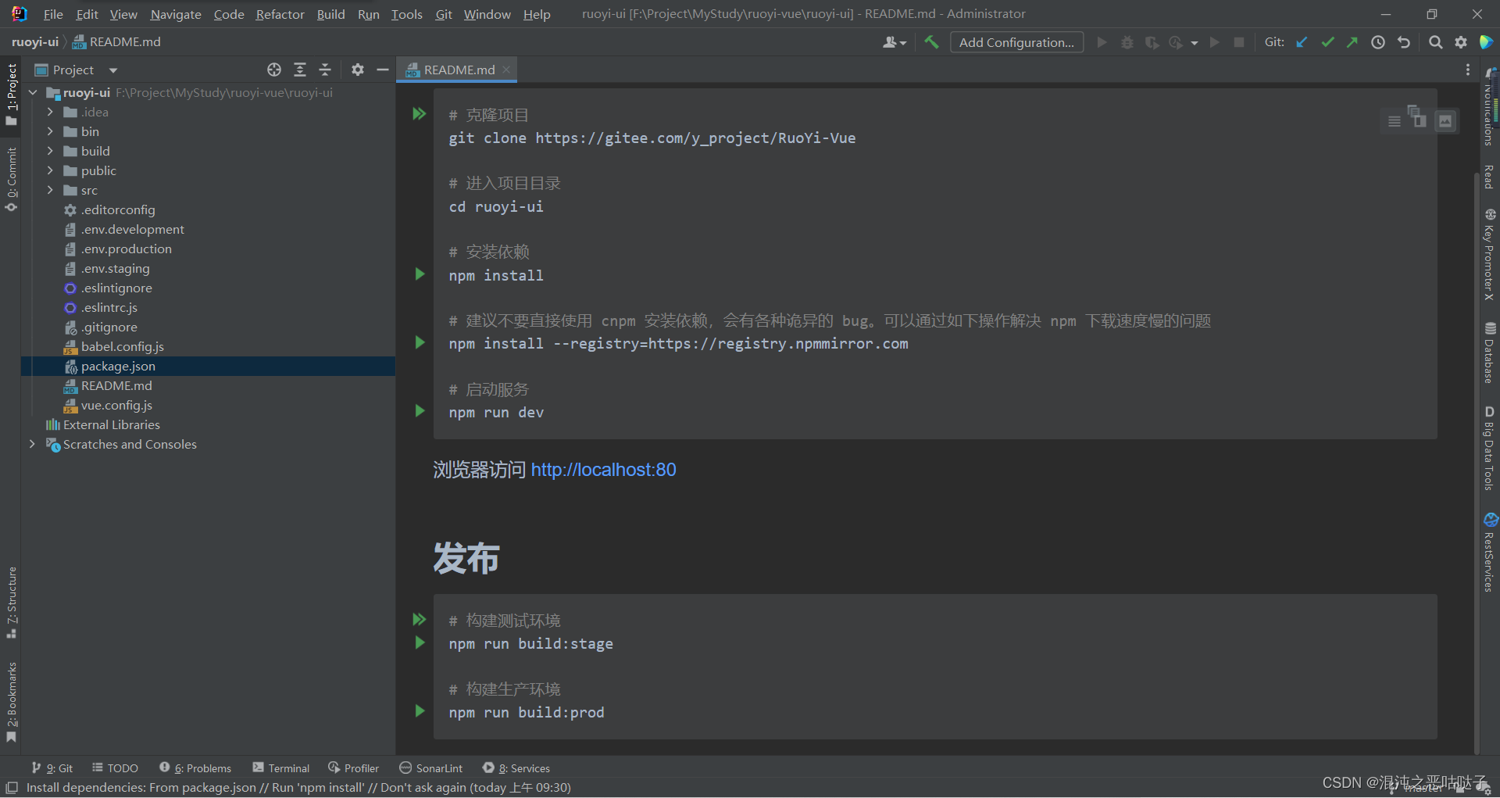
Task: Toggle tool window bars icon in status bar
Action: pyautogui.click(x=12, y=788)
